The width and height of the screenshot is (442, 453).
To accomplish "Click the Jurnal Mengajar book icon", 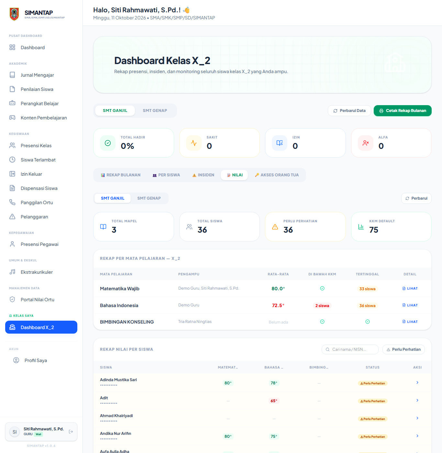I will pyautogui.click(x=12, y=75).
